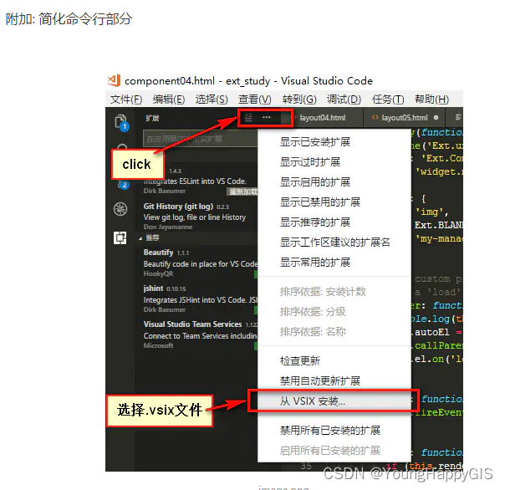Open the 选择(S) menu
This screenshot has height=490, width=505.
click(x=212, y=100)
